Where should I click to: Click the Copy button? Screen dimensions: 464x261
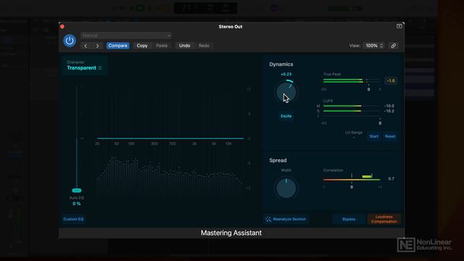pos(142,46)
